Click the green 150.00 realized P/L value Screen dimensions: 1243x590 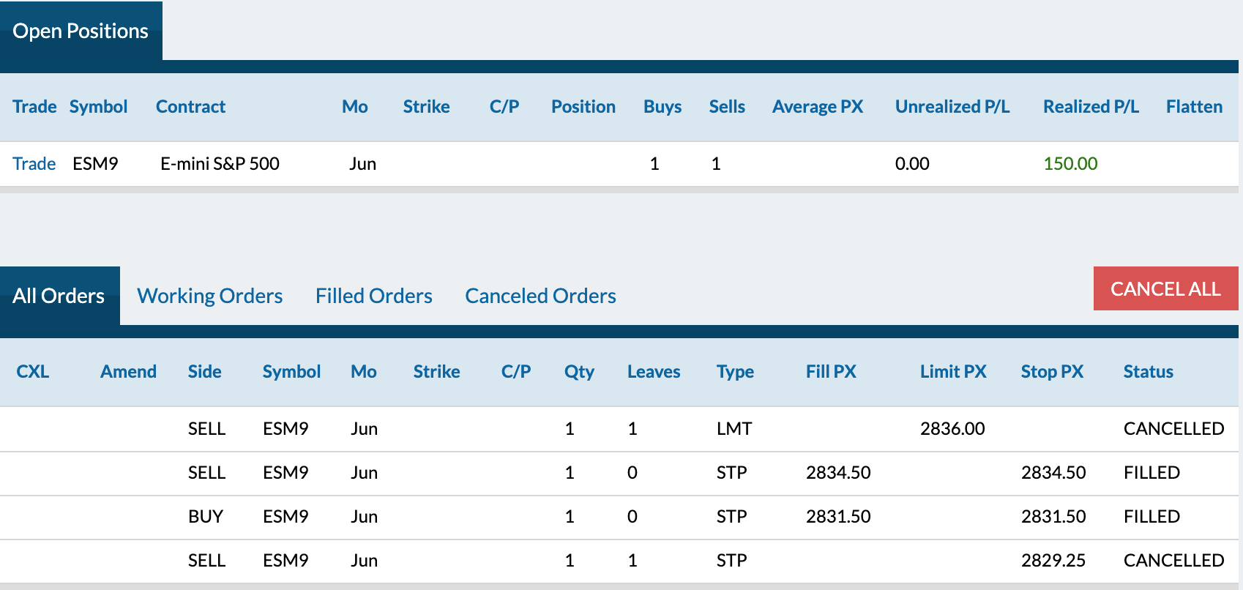coord(1070,163)
